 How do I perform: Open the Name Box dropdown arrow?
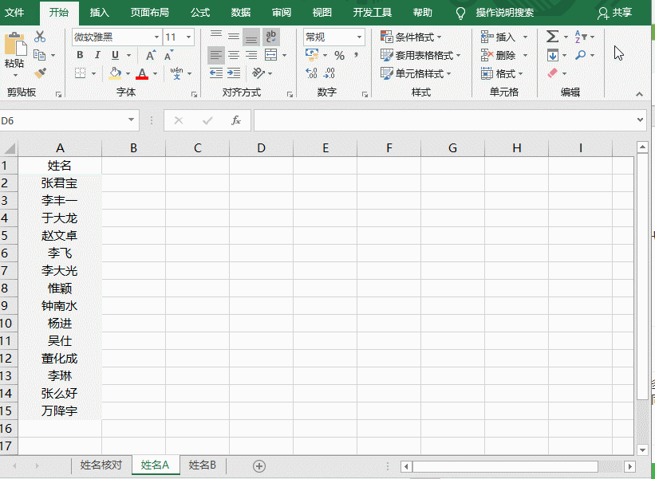[x=132, y=120]
